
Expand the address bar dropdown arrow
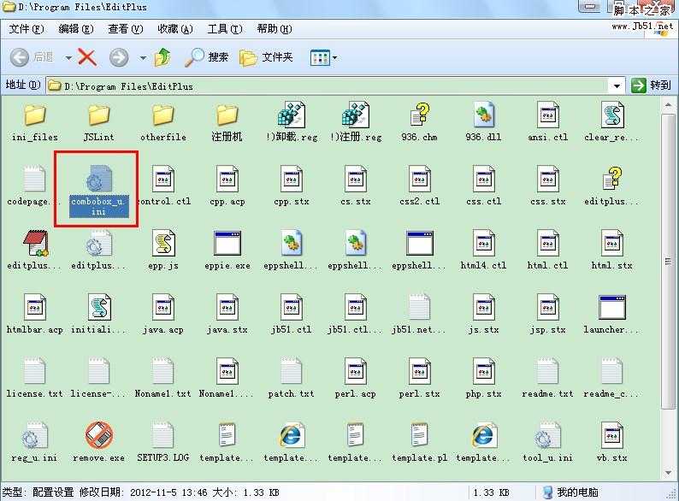(617, 85)
